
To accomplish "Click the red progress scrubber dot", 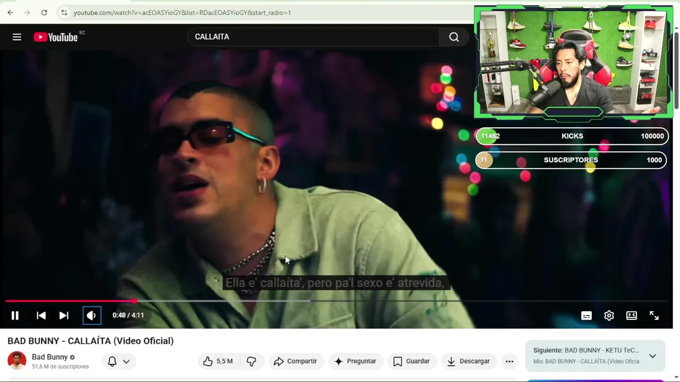I will [135, 301].
